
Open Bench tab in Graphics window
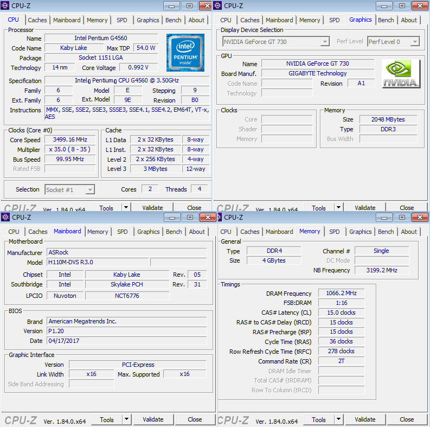point(386,20)
